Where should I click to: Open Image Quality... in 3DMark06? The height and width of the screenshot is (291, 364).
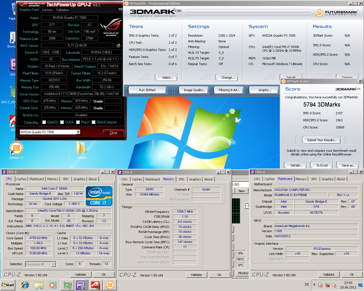(x=194, y=90)
